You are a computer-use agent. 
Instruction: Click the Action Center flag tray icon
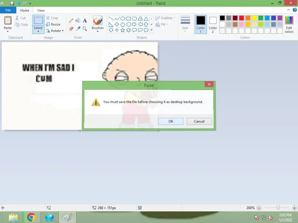coord(257,217)
